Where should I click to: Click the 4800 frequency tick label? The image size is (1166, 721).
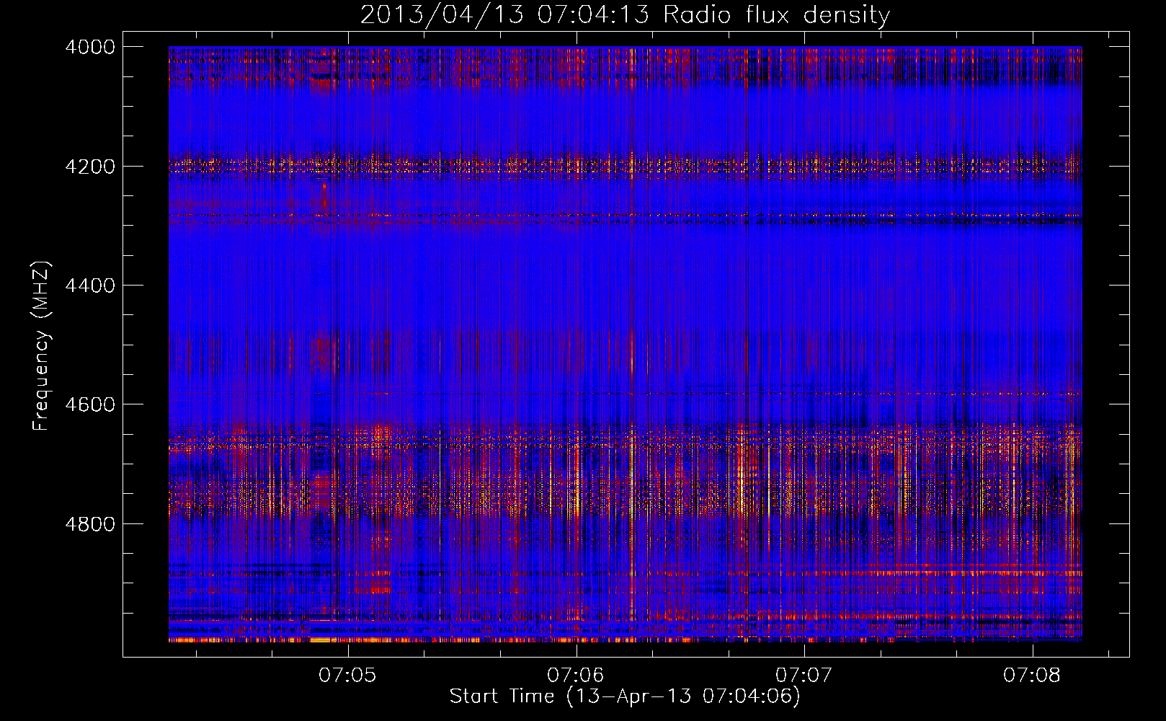90,523
